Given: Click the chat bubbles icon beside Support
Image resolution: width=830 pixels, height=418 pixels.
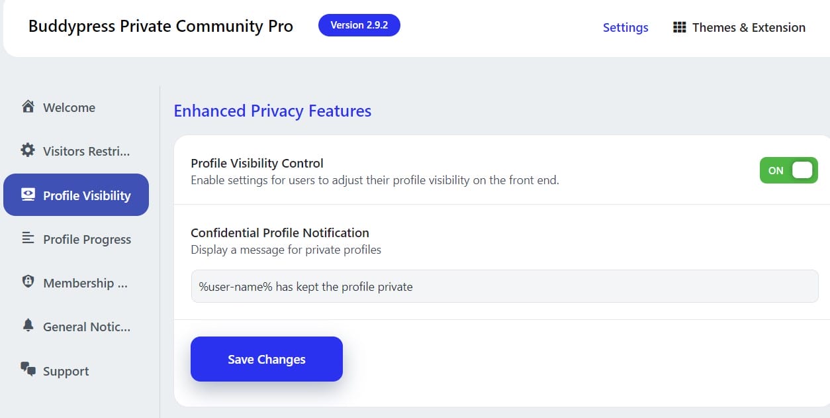Looking at the screenshot, I should [28, 370].
